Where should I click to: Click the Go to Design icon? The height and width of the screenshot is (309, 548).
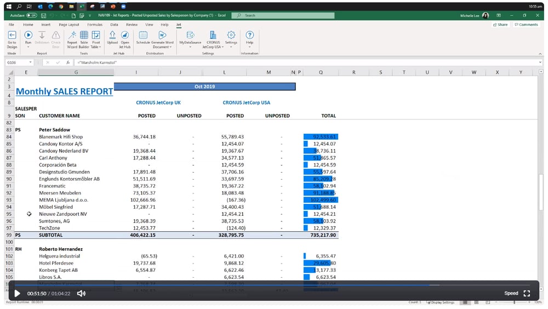tap(12, 35)
